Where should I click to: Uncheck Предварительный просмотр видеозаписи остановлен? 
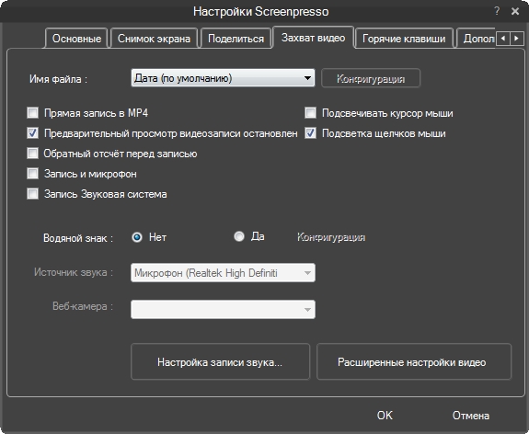coord(33,132)
